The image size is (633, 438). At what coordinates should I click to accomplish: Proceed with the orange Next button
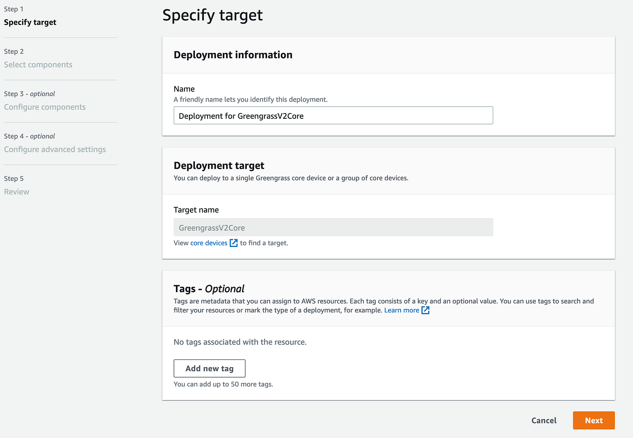click(x=593, y=420)
